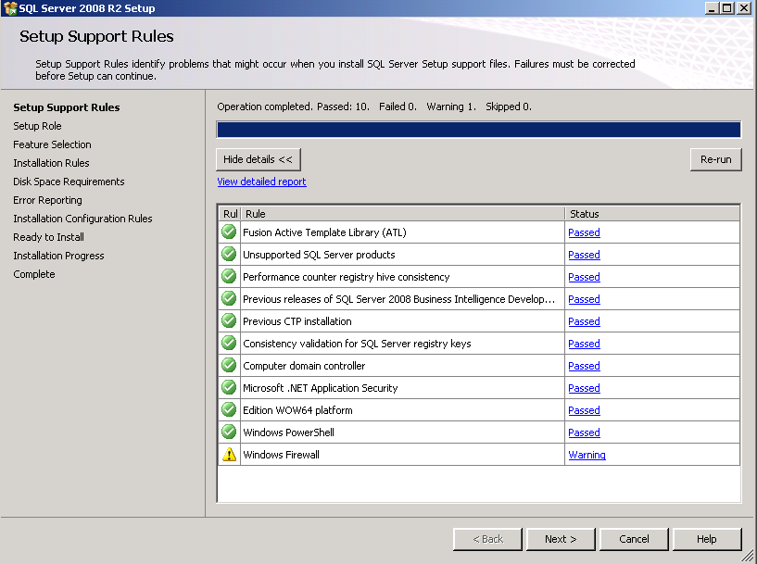Viewport: 757px width, 564px height.
Task: Select the Windows Firewall rule name
Action: (281, 455)
